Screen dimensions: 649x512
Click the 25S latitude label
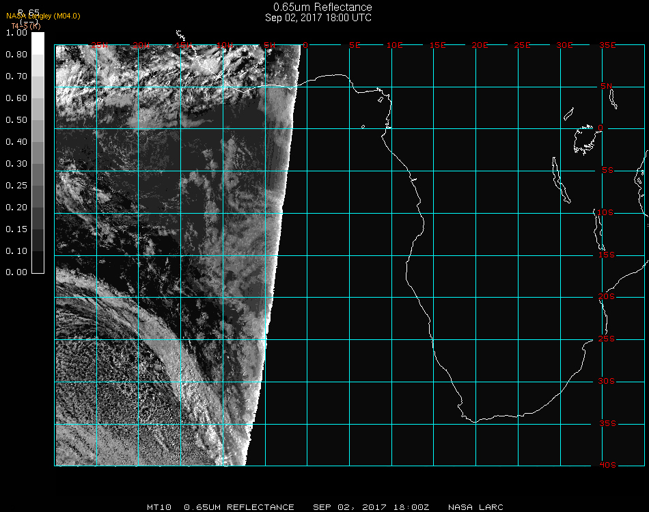(607, 339)
